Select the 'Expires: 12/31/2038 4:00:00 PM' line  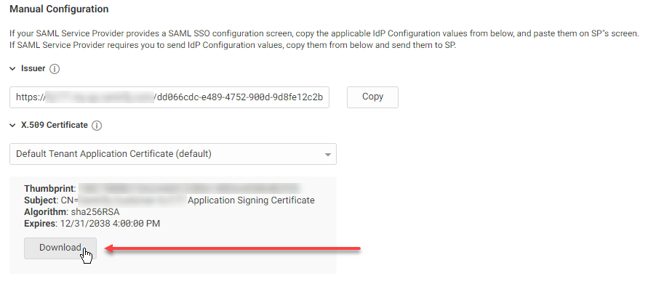(x=92, y=224)
